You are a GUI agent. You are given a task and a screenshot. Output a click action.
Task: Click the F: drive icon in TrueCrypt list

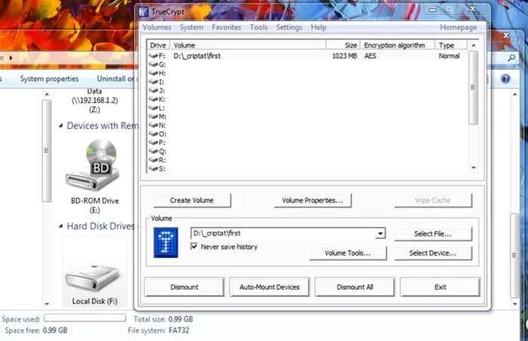tap(153, 55)
